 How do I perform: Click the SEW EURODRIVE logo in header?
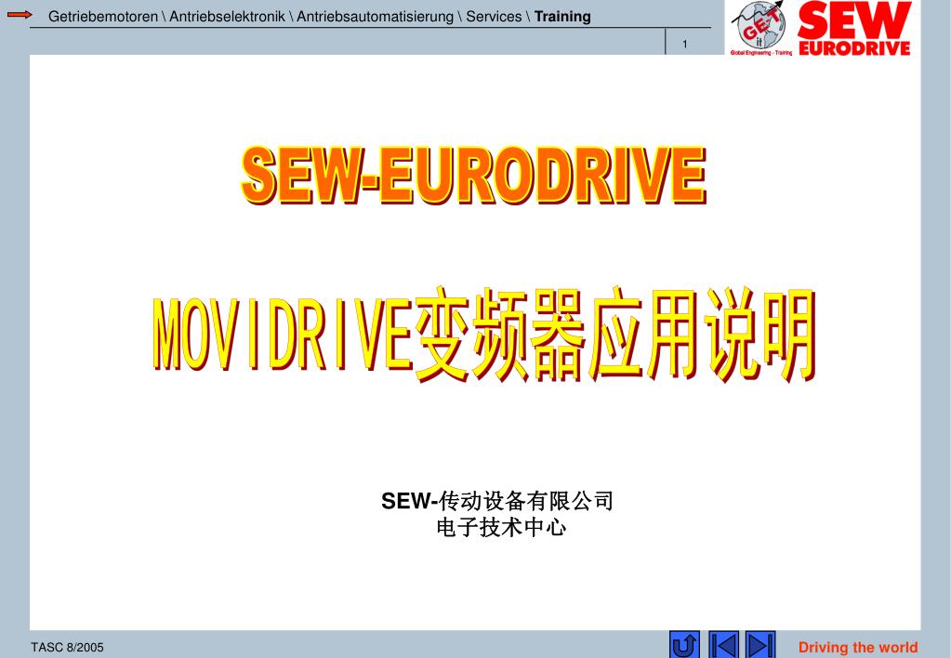(854, 29)
